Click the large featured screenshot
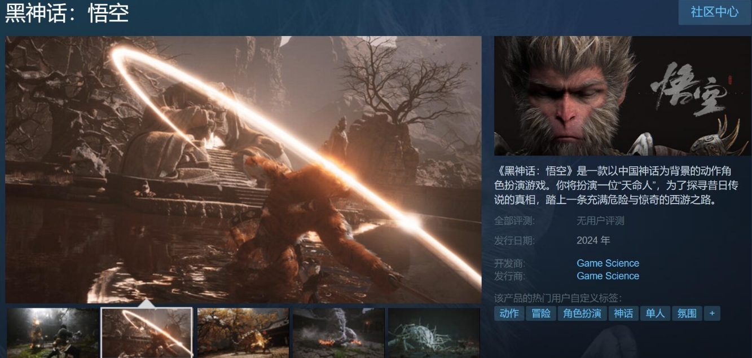 (x=243, y=169)
